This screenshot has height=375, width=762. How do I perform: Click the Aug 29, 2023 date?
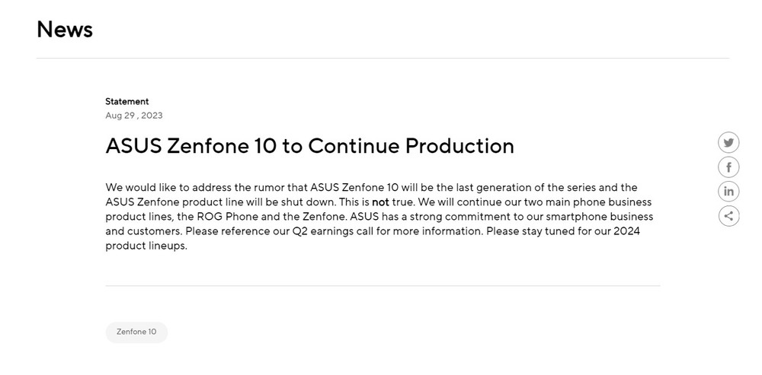134,116
